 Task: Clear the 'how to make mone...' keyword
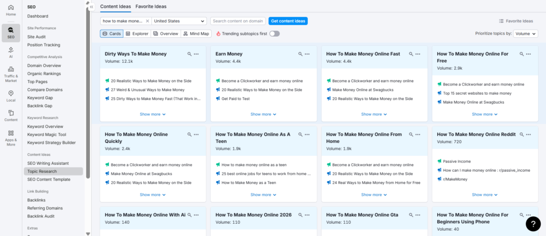click(147, 21)
